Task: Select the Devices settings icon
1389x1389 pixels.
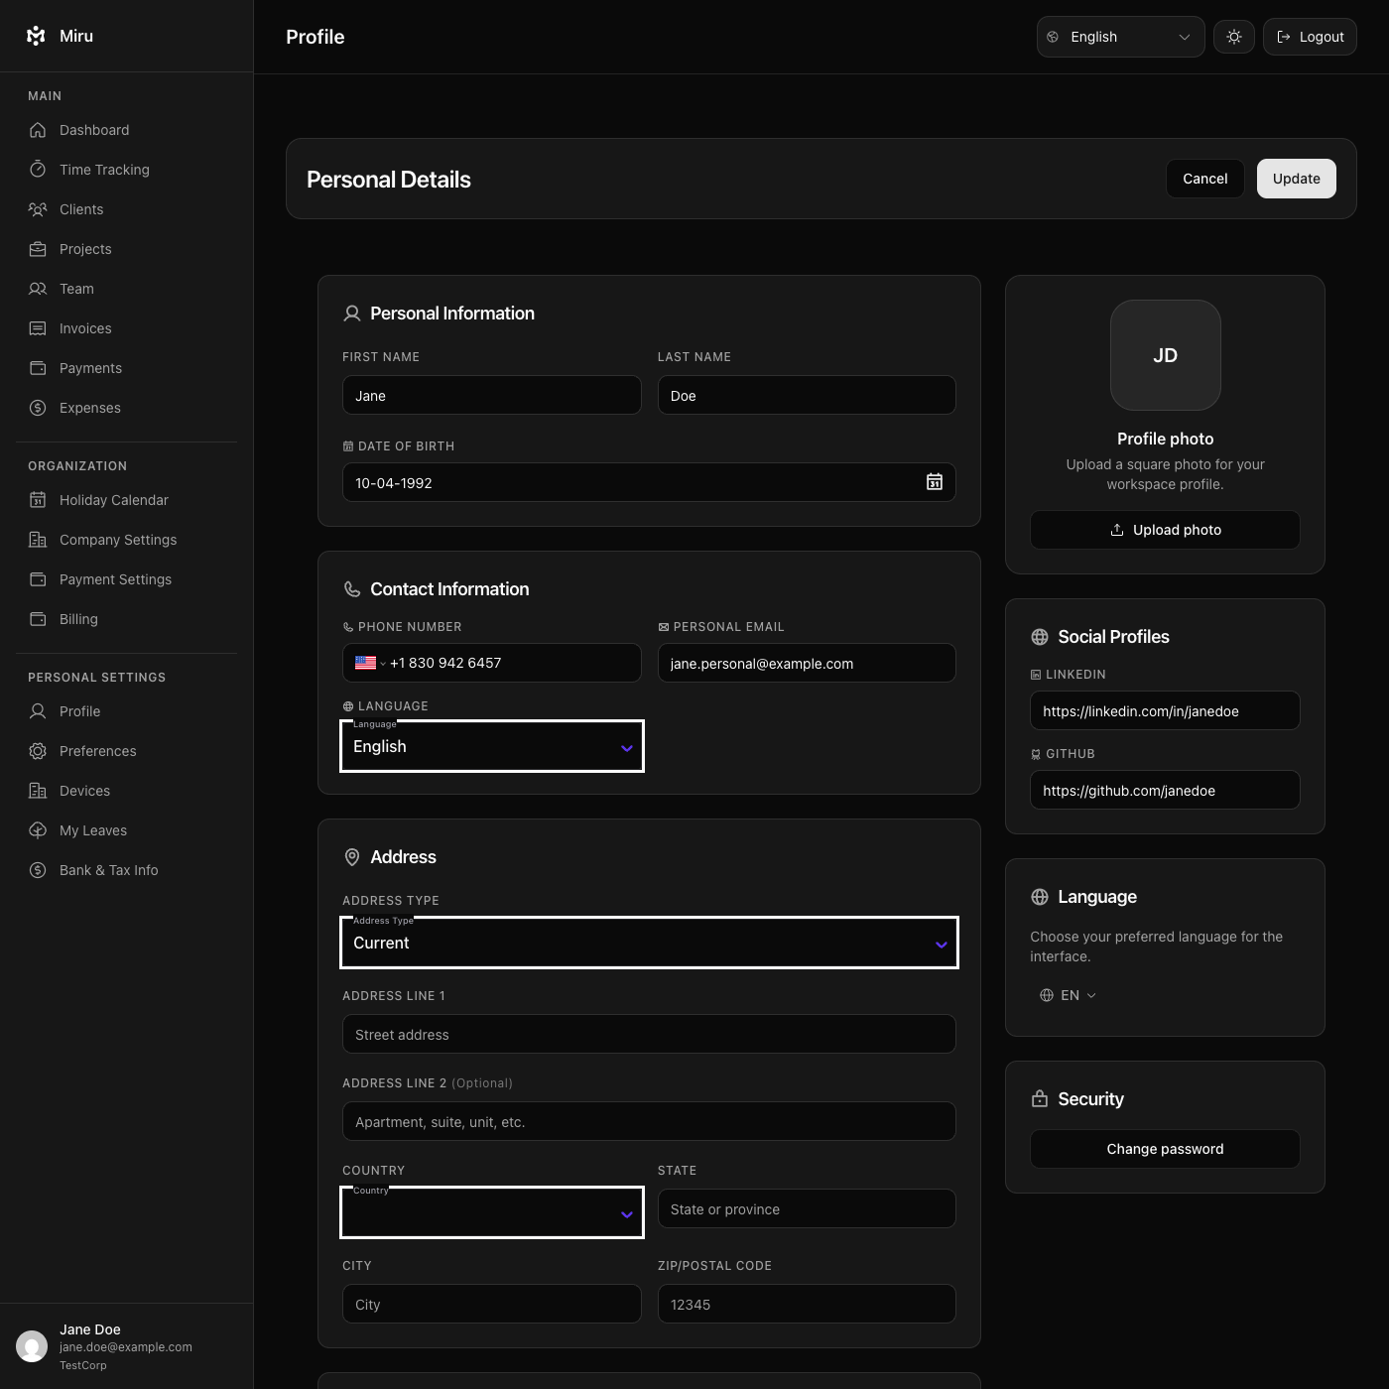Action: pos(37,790)
